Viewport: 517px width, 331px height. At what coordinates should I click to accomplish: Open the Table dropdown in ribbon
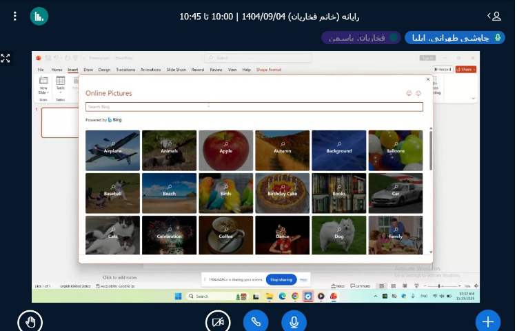pos(61,85)
